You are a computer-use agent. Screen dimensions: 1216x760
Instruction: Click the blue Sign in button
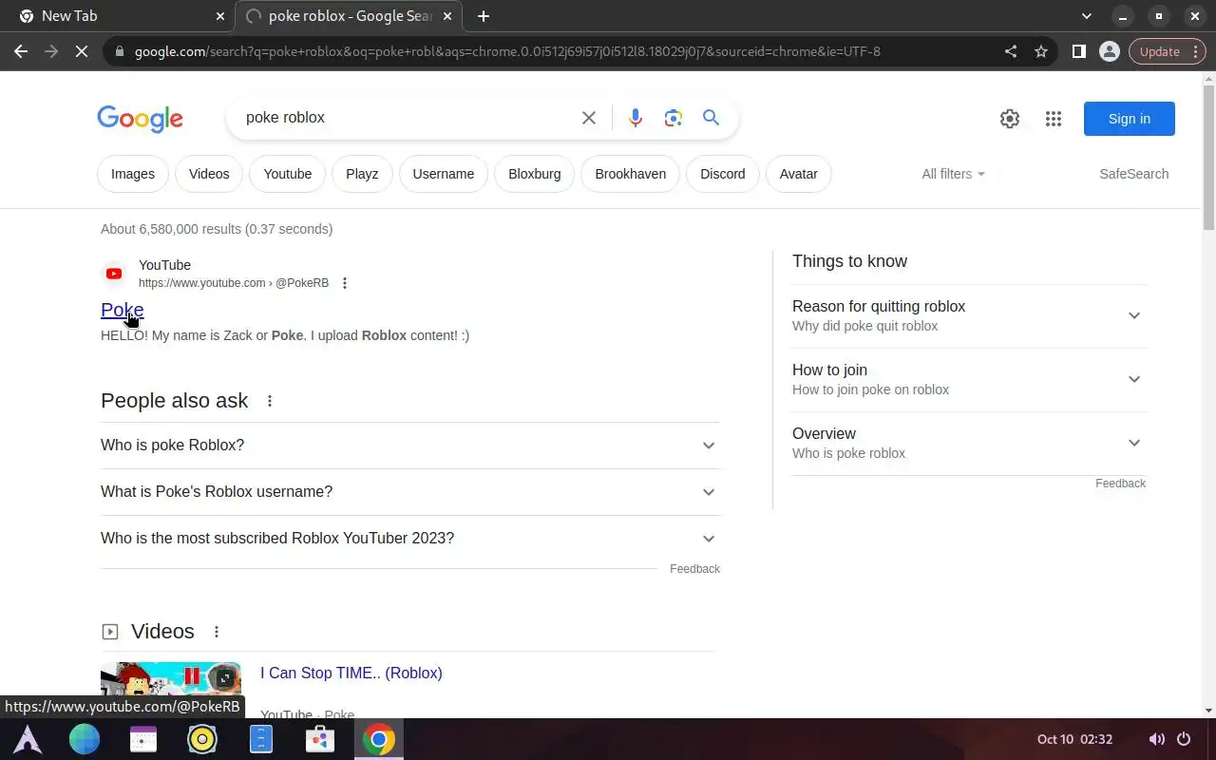(1130, 119)
